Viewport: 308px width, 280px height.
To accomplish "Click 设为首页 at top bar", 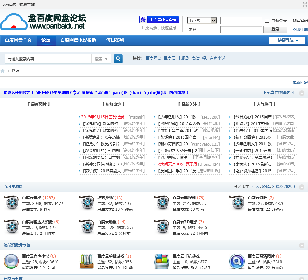I will point(9,4).
